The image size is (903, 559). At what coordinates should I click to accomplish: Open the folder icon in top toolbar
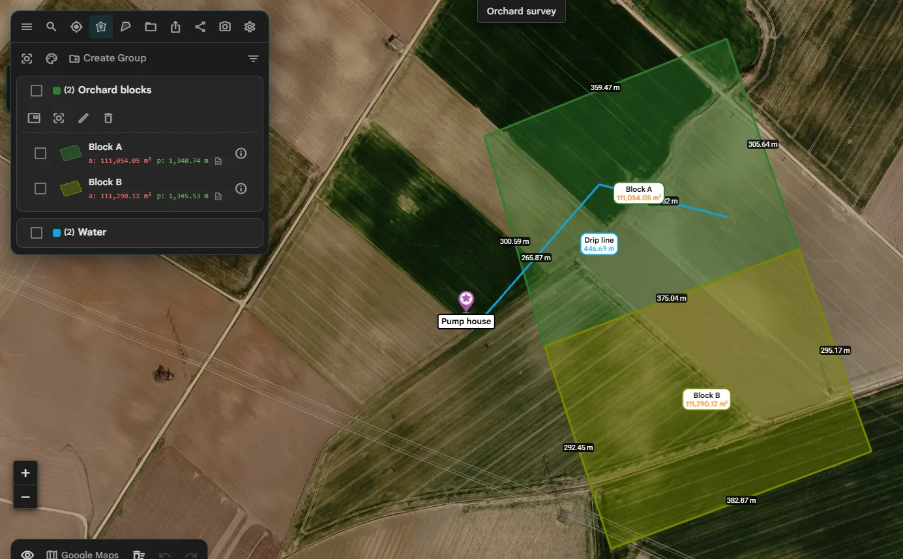pyautogui.click(x=151, y=27)
